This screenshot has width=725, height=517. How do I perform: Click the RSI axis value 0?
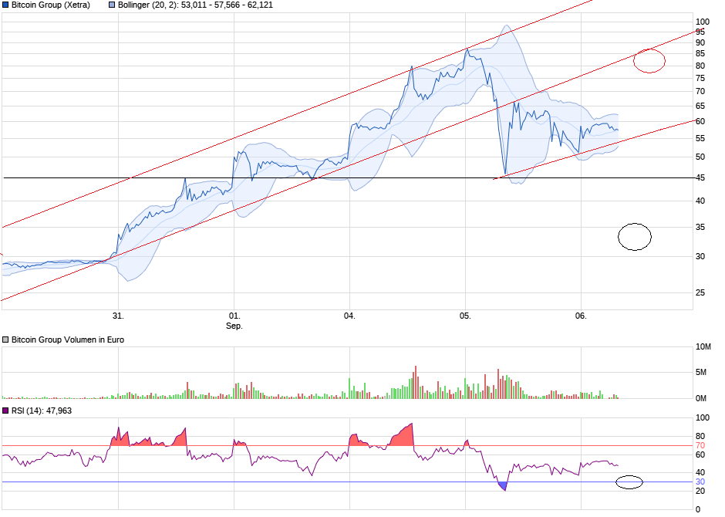pyautogui.click(x=698, y=510)
